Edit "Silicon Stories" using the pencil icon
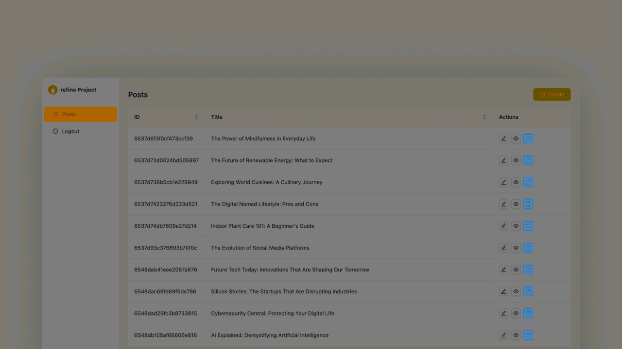The image size is (622, 349). pyautogui.click(x=503, y=291)
